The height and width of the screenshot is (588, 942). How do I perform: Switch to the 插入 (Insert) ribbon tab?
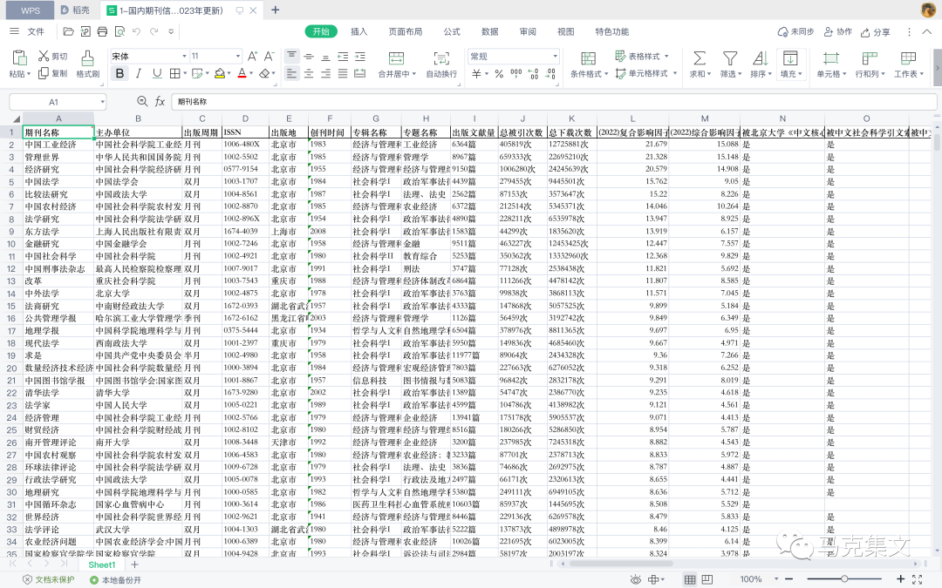pyautogui.click(x=358, y=31)
